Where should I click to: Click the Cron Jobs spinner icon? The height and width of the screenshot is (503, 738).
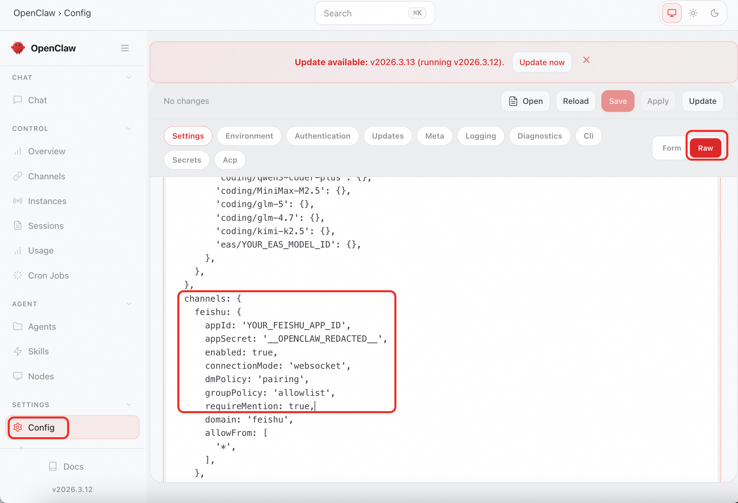[18, 275]
